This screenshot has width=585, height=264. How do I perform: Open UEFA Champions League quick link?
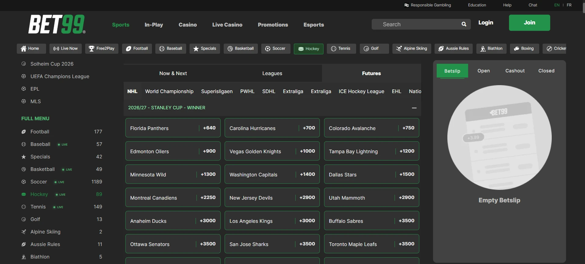(60, 76)
